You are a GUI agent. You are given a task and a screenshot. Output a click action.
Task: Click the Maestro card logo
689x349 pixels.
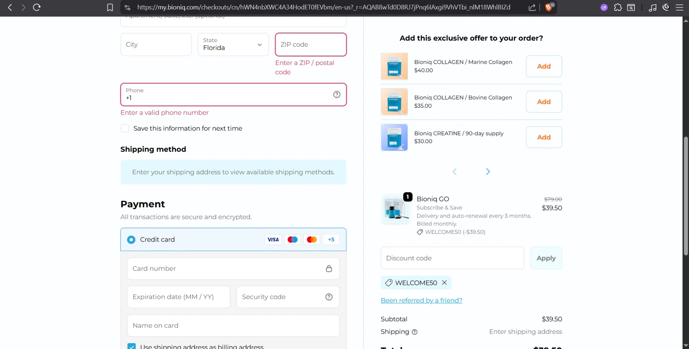[293, 239]
